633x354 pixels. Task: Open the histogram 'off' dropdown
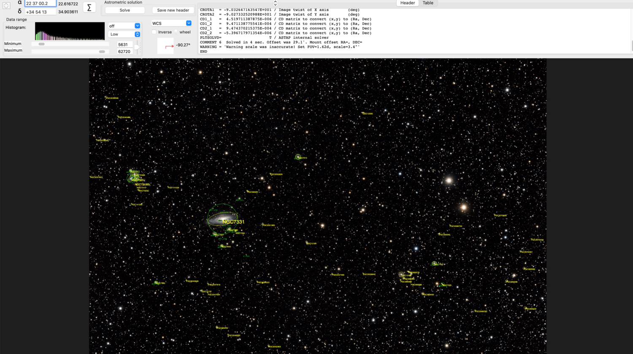124,26
